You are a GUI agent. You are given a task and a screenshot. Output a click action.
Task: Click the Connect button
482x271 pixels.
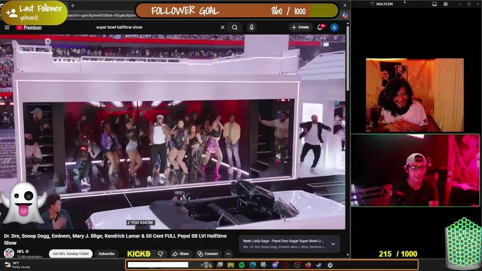(x=208, y=254)
